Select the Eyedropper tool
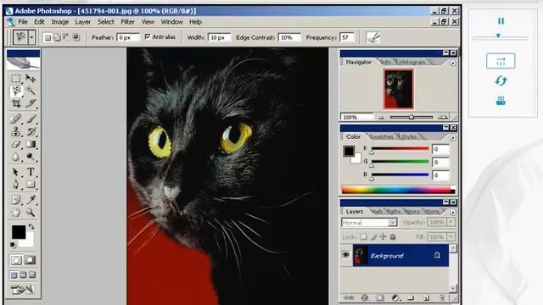The image size is (543, 305). pos(31,200)
